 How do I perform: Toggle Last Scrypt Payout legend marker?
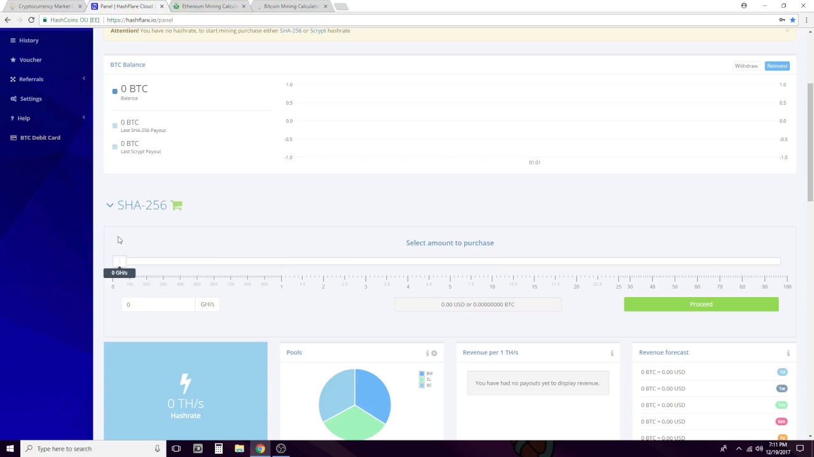pos(114,147)
